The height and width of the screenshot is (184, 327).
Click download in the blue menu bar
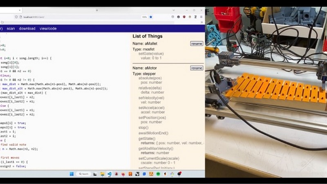point(27,29)
